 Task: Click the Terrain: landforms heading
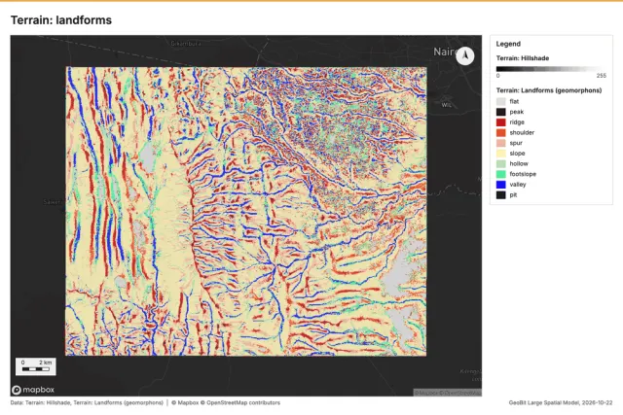[61, 20]
